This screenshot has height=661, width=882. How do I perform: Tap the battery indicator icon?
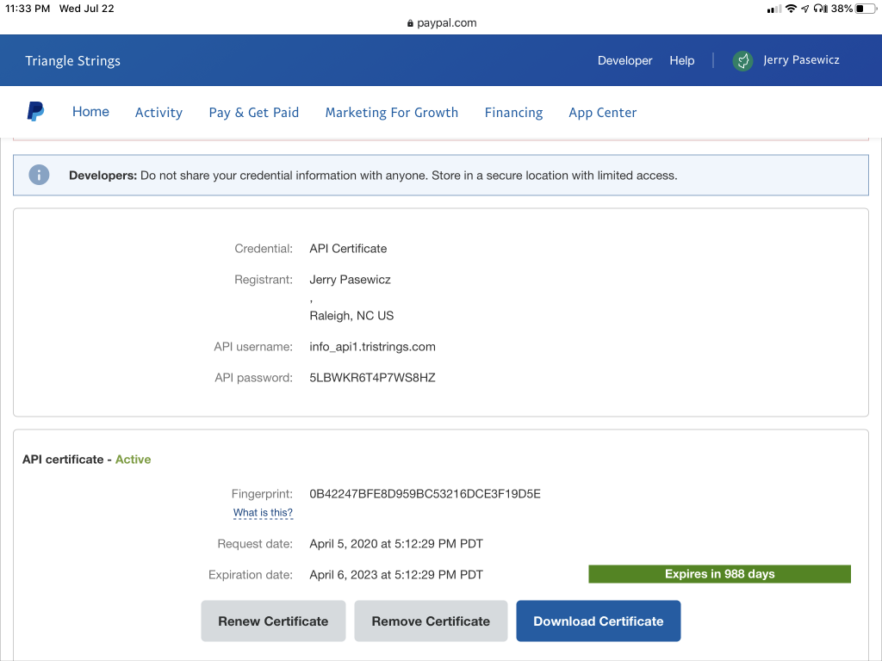click(x=866, y=9)
